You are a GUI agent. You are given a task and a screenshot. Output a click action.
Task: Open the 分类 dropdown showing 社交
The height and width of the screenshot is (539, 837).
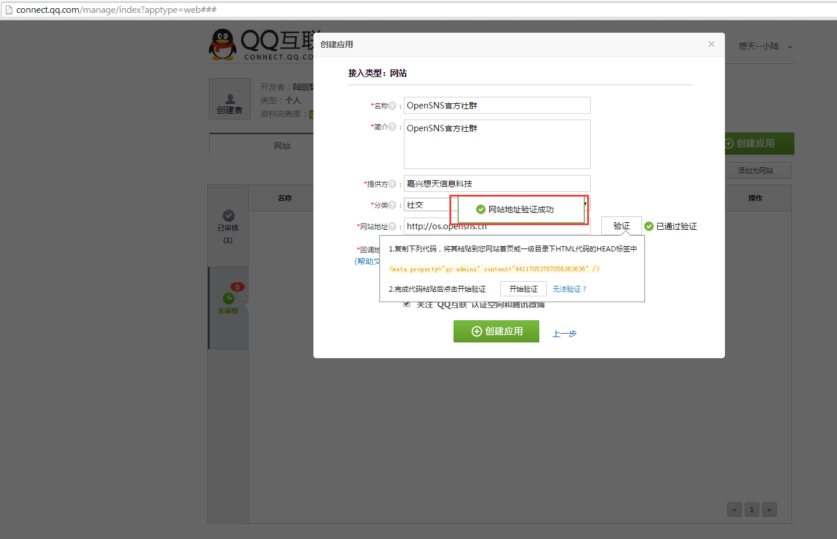point(497,205)
